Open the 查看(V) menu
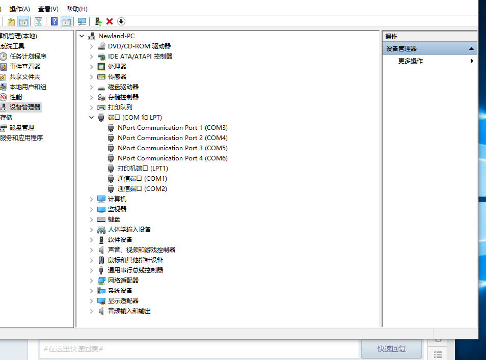This screenshot has width=486, height=360. click(48, 9)
